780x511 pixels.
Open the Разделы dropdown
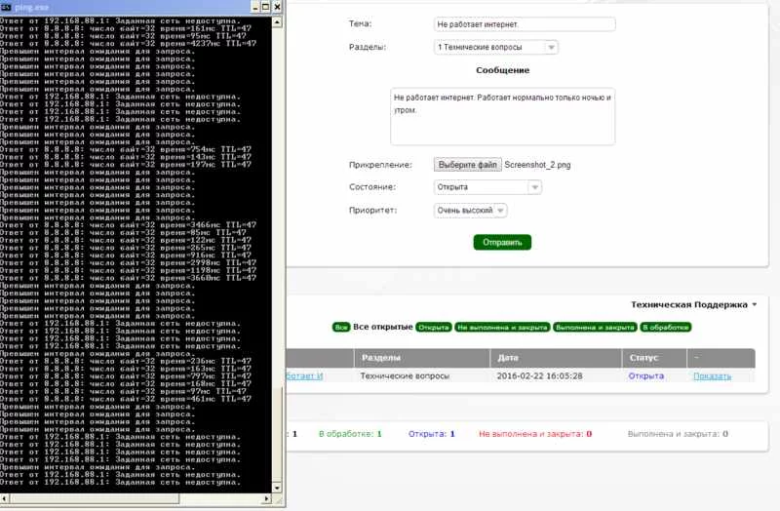click(496, 47)
